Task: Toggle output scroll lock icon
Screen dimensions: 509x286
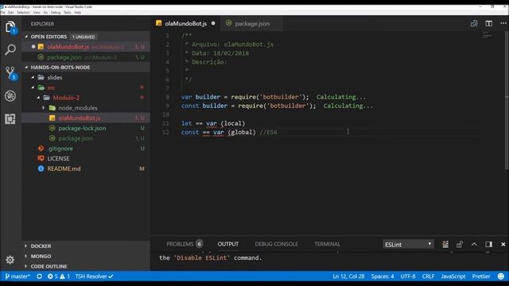Action: [460, 244]
